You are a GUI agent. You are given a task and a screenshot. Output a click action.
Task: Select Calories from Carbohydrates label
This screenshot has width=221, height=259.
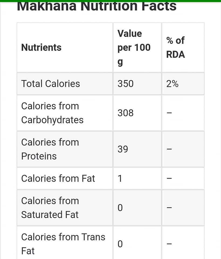[x=52, y=113]
